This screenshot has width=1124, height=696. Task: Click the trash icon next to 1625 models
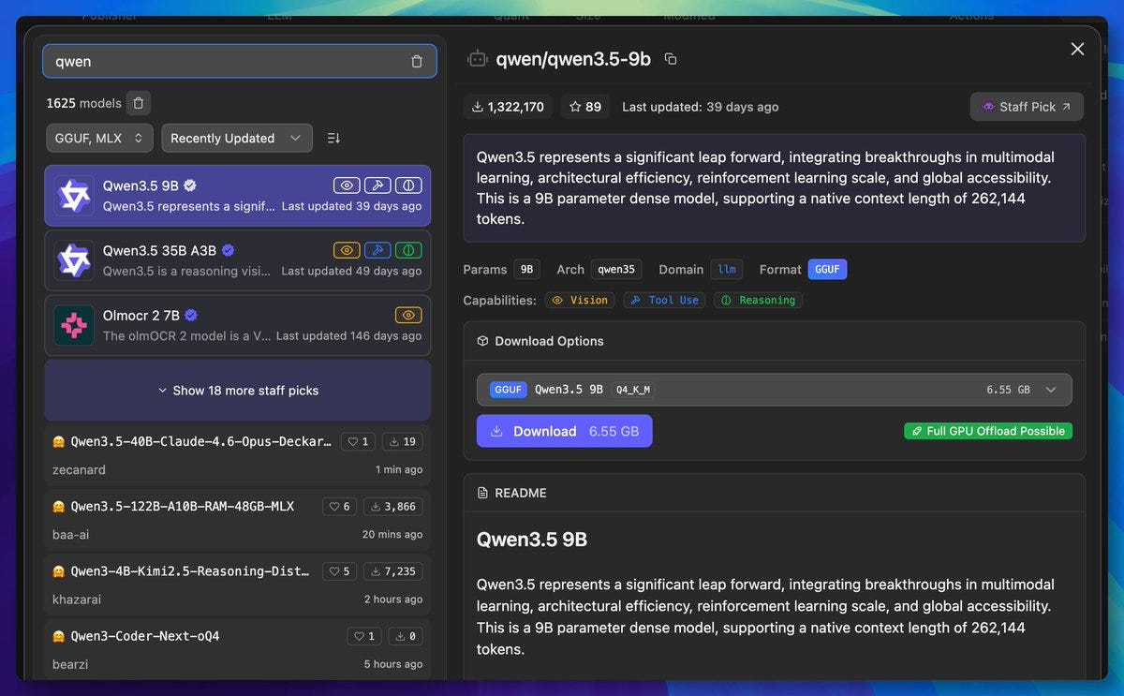pyautogui.click(x=138, y=103)
